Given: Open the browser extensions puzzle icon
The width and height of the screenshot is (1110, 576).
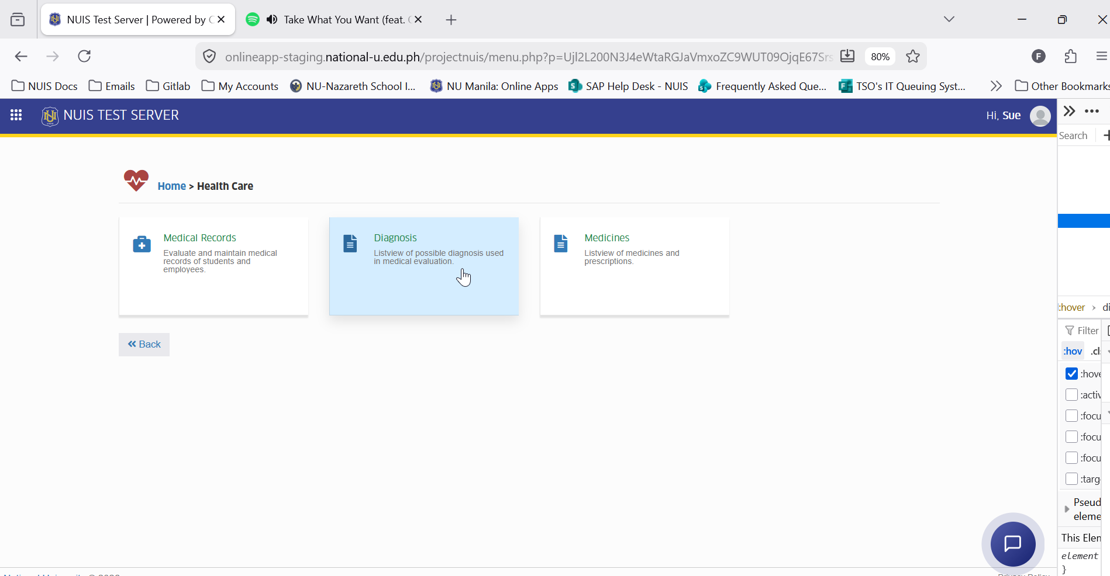Looking at the screenshot, I should coord(1070,56).
